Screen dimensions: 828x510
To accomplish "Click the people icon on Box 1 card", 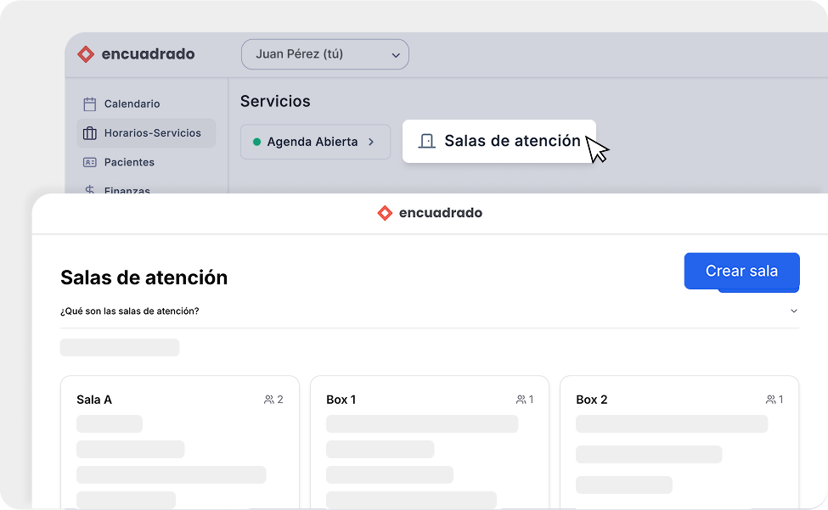I will 521,400.
